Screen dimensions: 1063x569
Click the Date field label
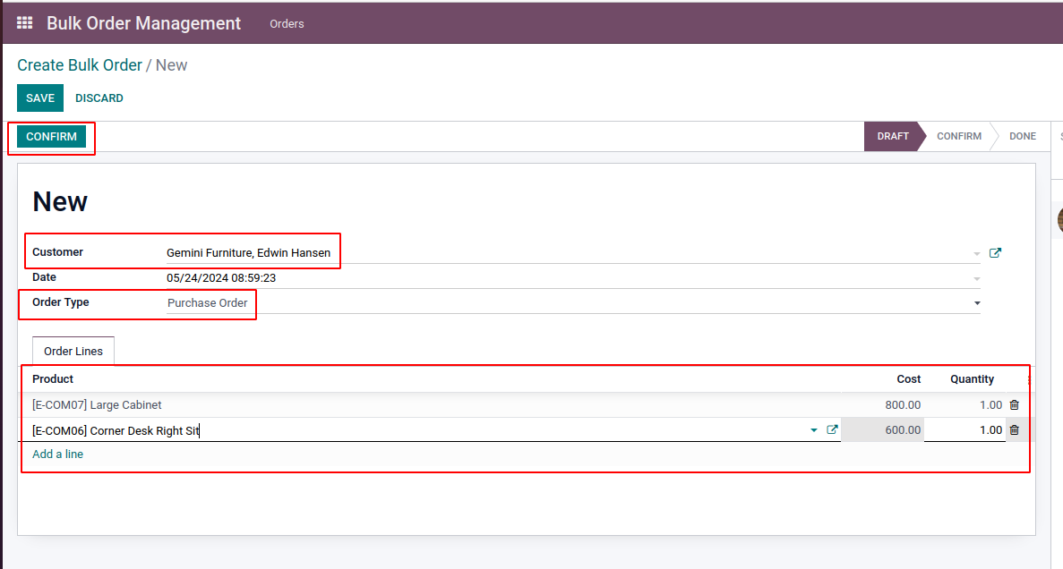44,277
